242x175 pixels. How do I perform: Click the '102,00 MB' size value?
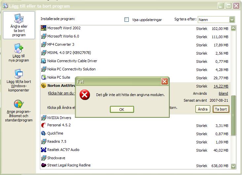(220, 29)
